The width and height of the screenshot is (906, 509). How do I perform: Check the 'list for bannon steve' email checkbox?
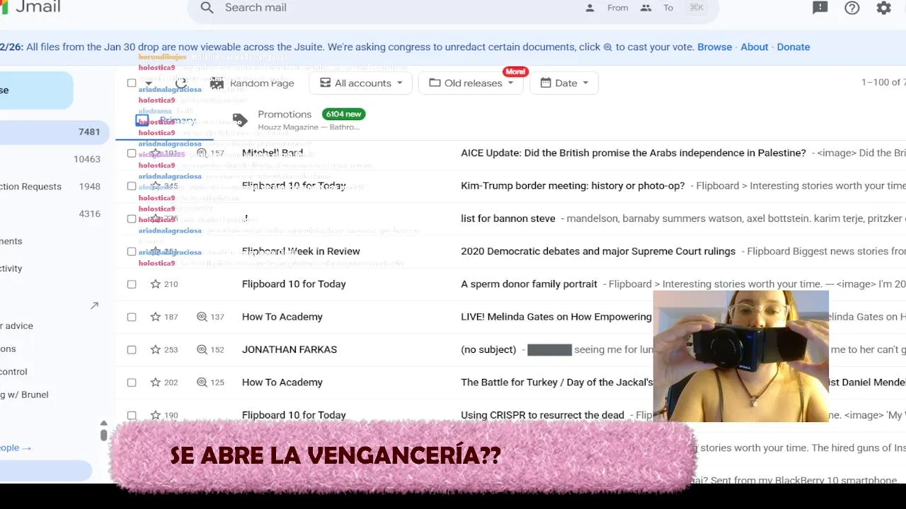(132, 218)
